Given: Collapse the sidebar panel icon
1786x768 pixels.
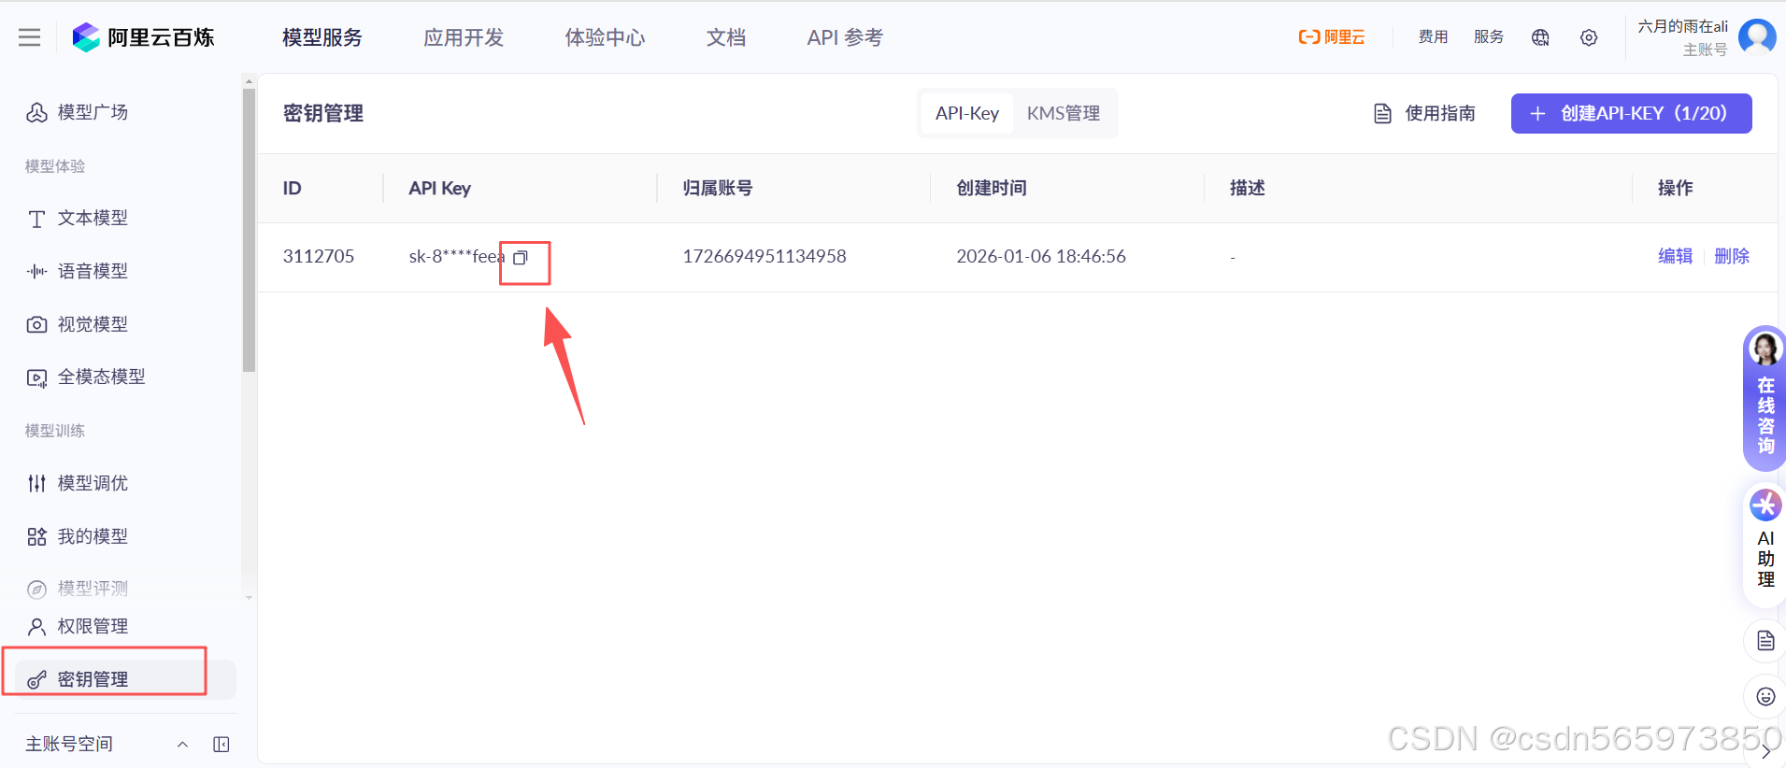Looking at the screenshot, I should pyautogui.click(x=221, y=745).
